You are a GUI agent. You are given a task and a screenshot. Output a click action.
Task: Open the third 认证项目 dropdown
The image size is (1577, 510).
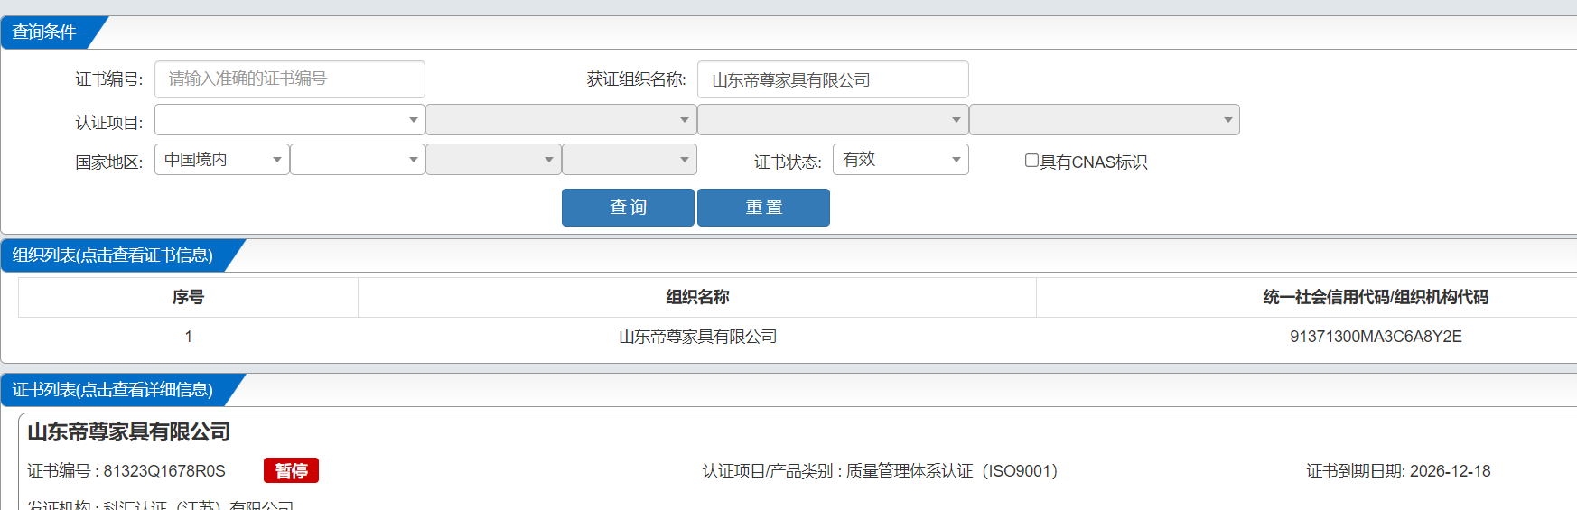(833, 120)
